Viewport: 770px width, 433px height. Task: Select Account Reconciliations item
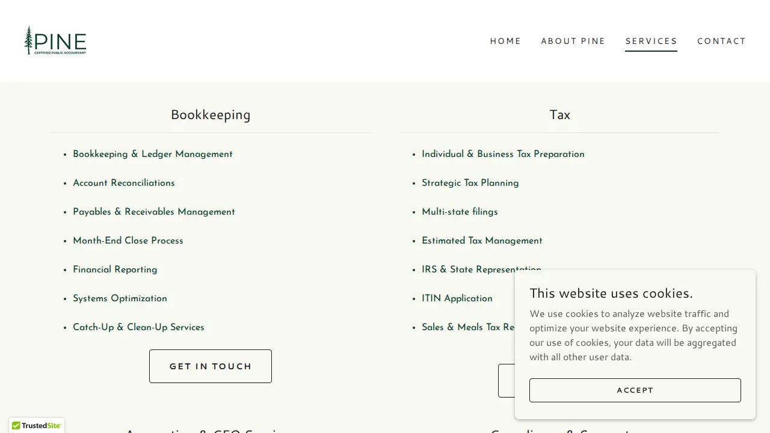[124, 183]
